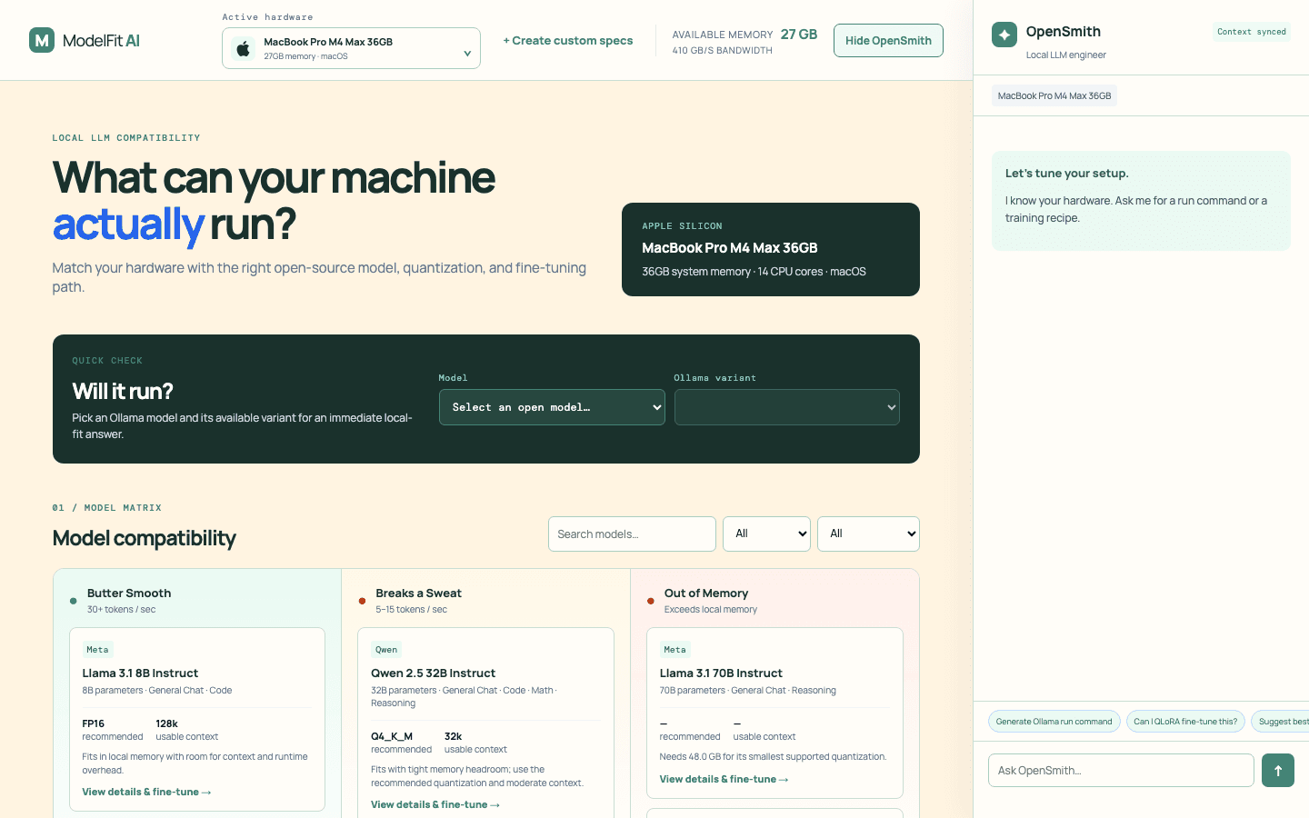
Task: Click the Search models input field
Action: (632, 534)
